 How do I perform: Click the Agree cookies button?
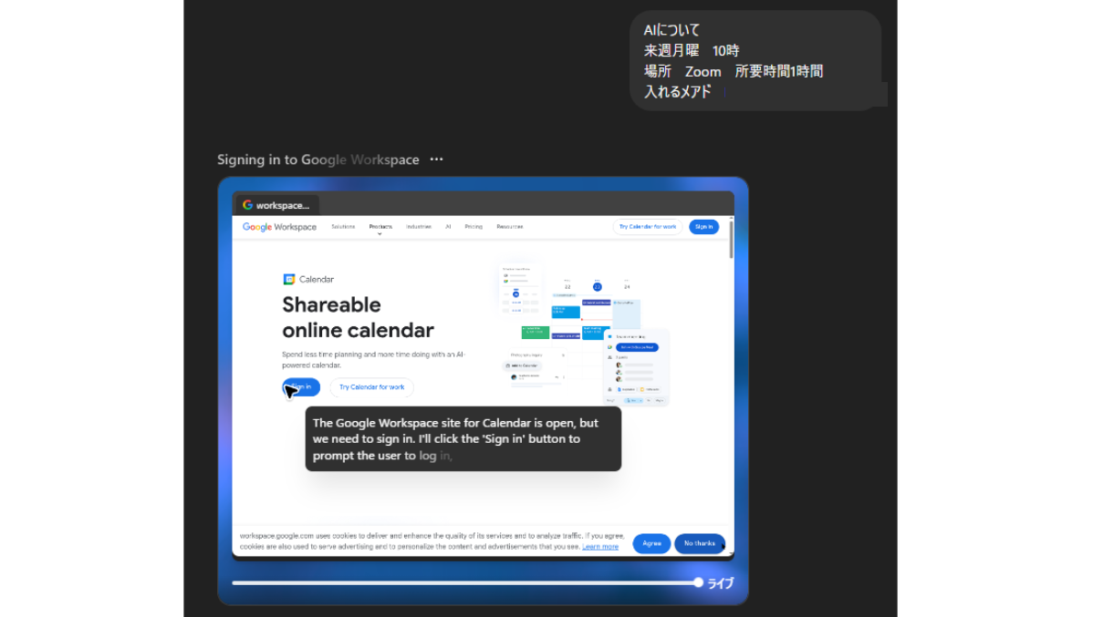[x=651, y=543]
